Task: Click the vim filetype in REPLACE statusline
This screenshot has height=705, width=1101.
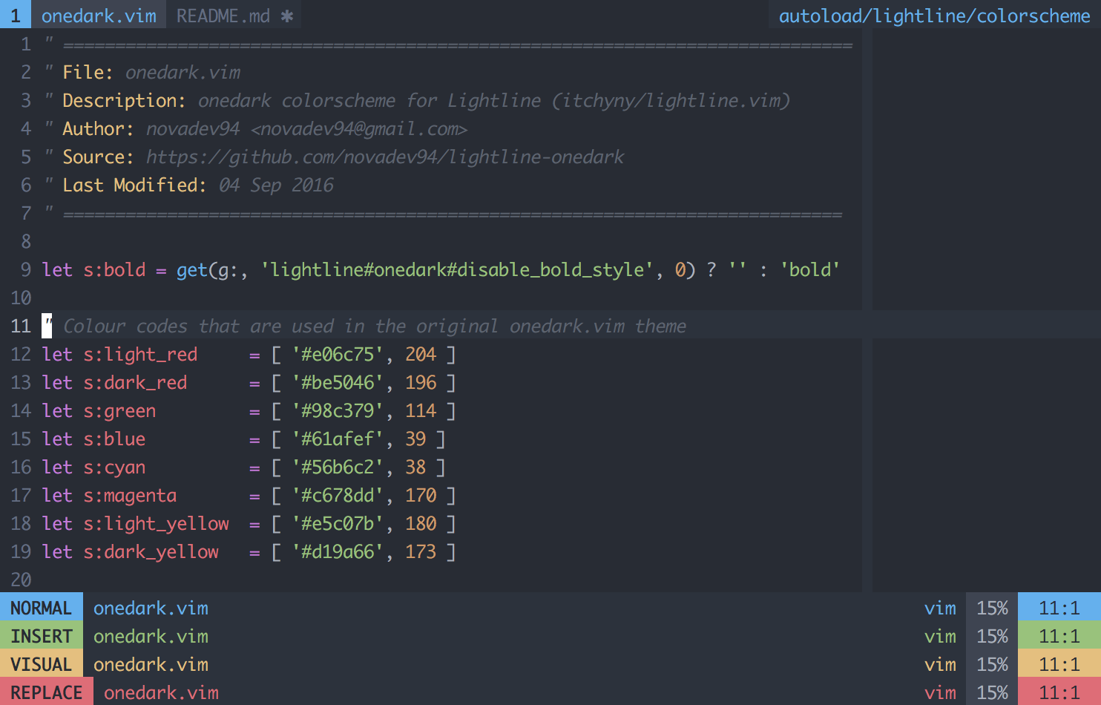Action: [940, 692]
